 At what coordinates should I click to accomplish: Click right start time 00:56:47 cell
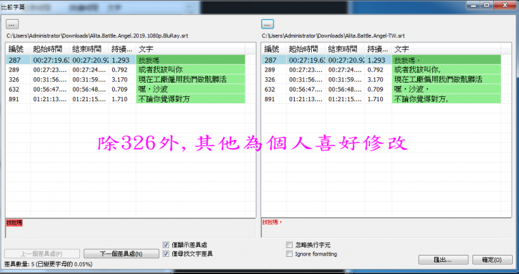click(x=306, y=89)
